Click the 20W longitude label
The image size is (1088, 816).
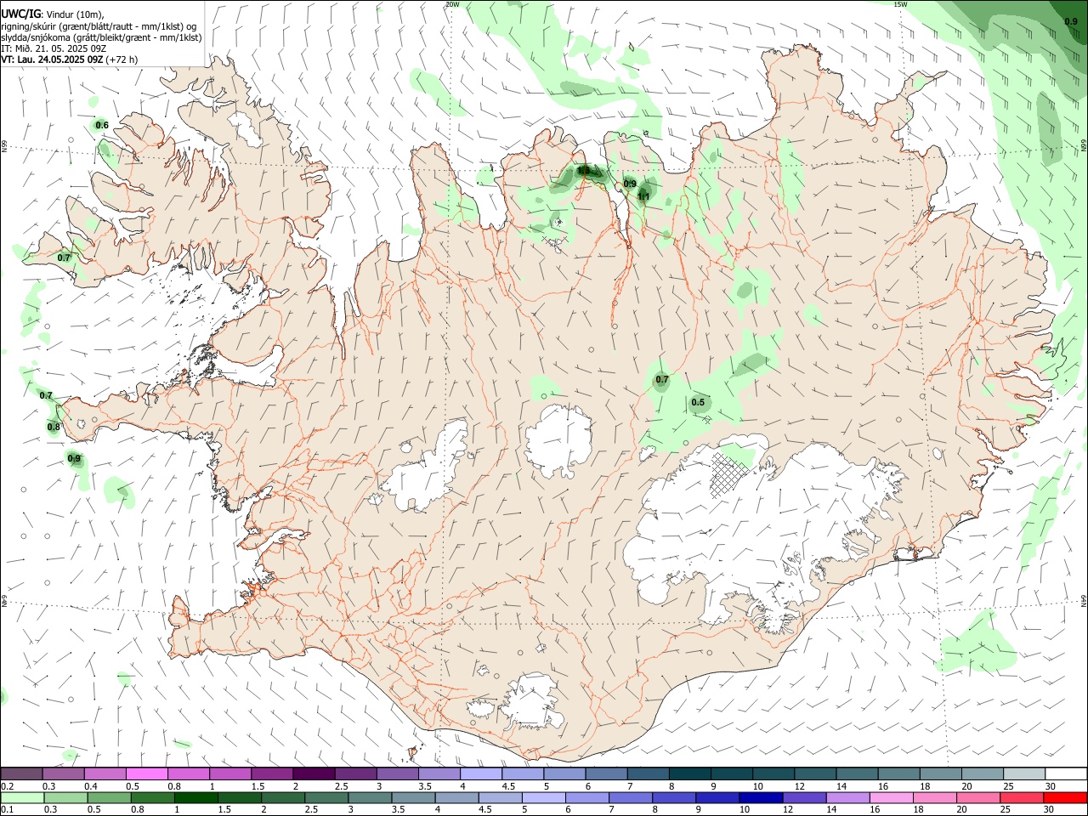452,4
